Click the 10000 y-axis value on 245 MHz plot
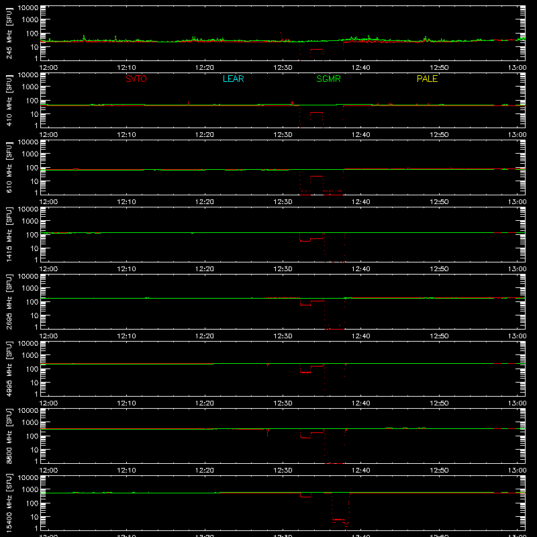Screen dimensions: 537x537 (x=28, y=7)
